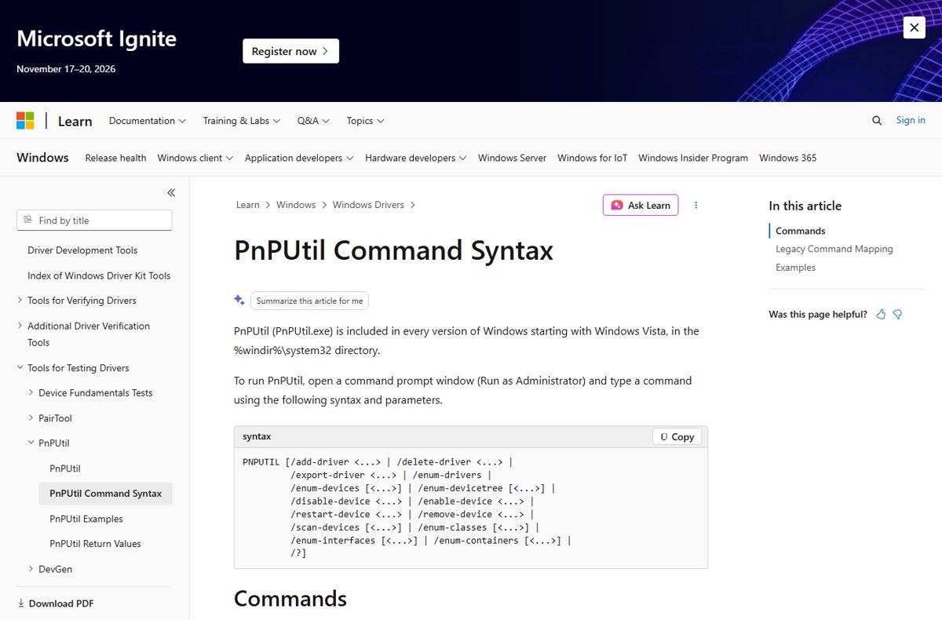The image size is (942, 620).
Task: Open Windows 365 menu item
Action: [787, 158]
